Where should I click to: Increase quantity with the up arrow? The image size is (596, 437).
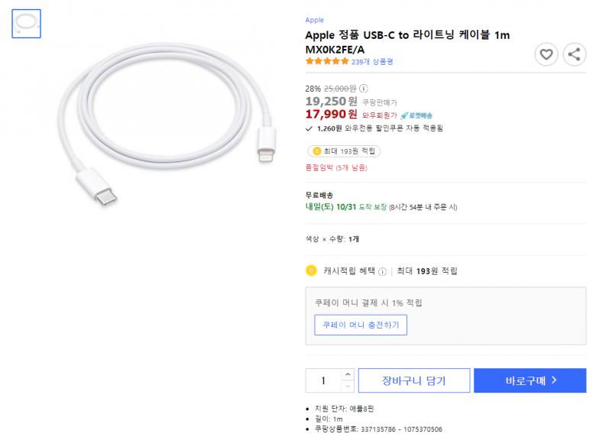click(348, 374)
